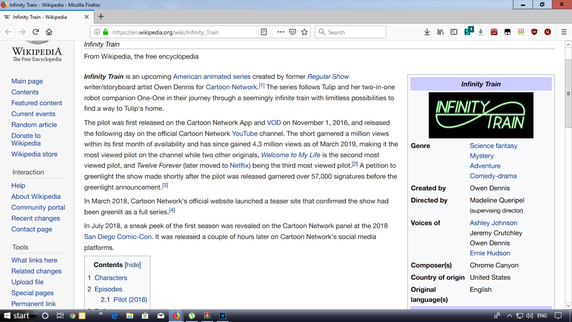Jump to the Pilot (2016) subsection
This screenshot has height=322, width=572.
click(x=130, y=300)
